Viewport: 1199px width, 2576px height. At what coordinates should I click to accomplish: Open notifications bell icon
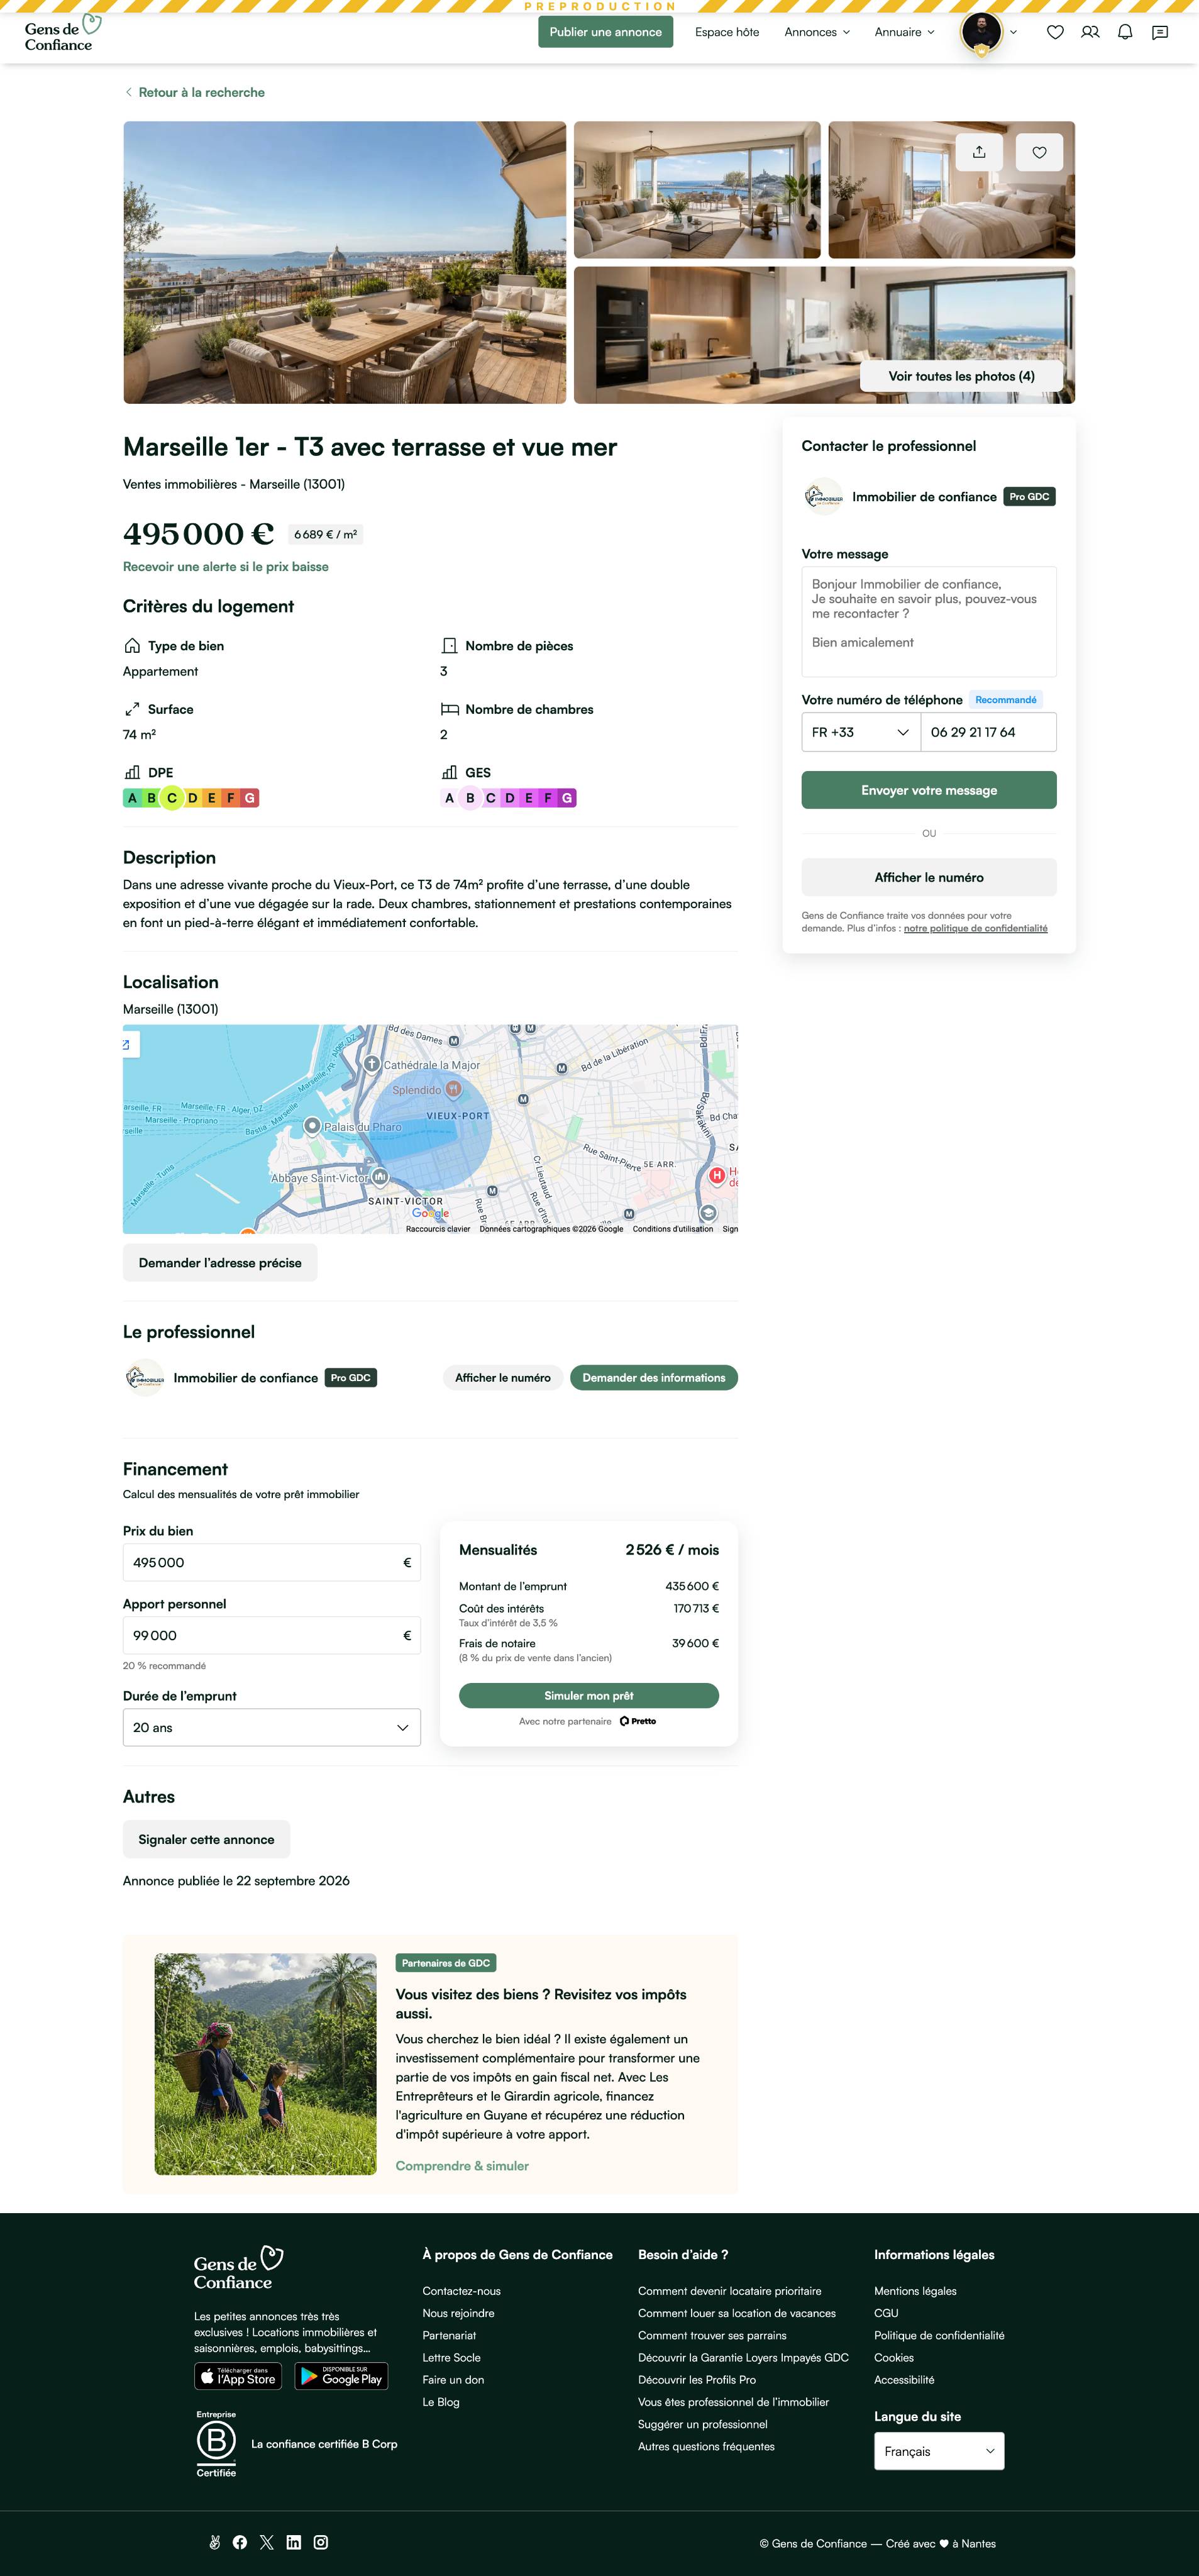1125,32
